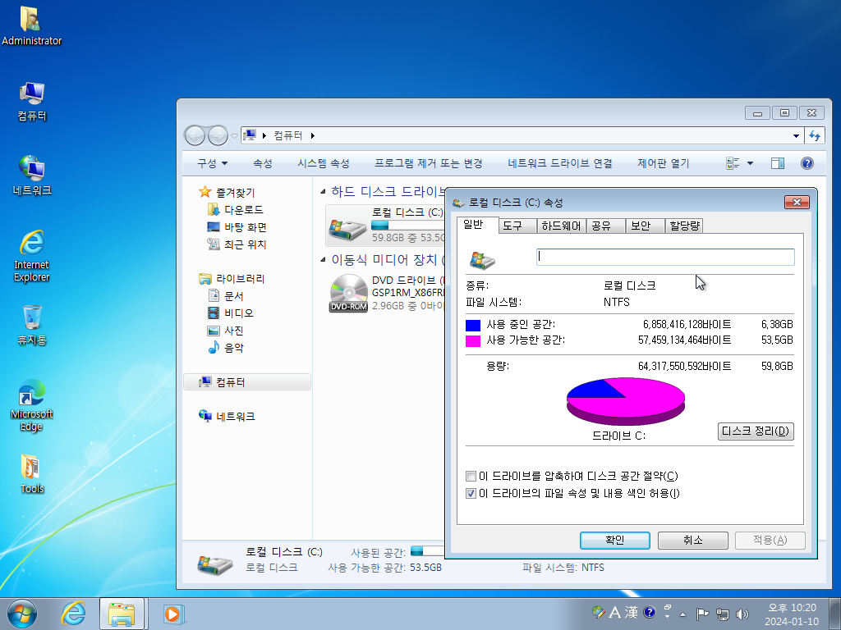Toggle the preview pane icon
Screen dimensions: 841x630
(x=777, y=163)
